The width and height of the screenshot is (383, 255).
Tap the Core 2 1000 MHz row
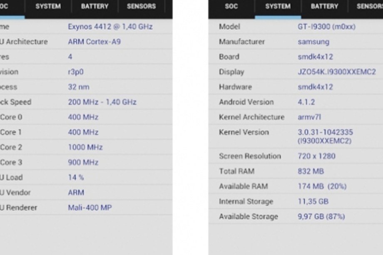[86, 147]
